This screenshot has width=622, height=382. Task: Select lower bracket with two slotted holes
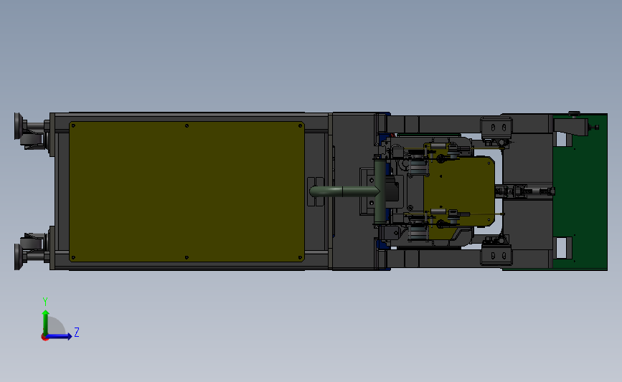click(x=496, y=255)
